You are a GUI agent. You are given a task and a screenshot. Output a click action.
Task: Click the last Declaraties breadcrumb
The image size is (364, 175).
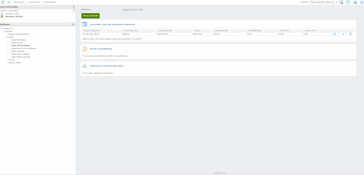click(50, 2)
